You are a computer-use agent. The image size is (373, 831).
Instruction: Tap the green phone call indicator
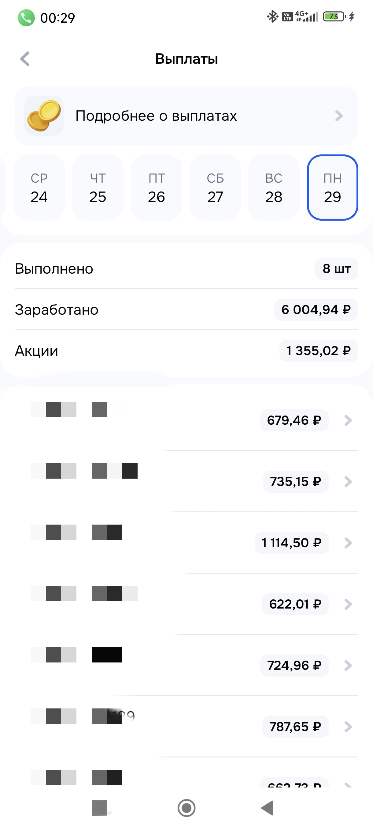click(26, 18)
